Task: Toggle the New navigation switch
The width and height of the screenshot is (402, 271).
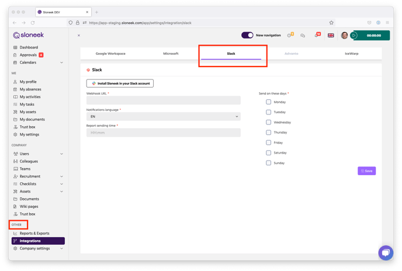Action: [247, 35]
